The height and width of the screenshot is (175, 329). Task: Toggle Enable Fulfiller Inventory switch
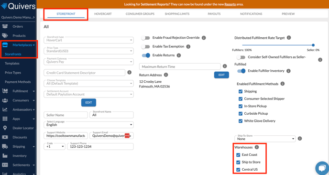coord(241,71)
